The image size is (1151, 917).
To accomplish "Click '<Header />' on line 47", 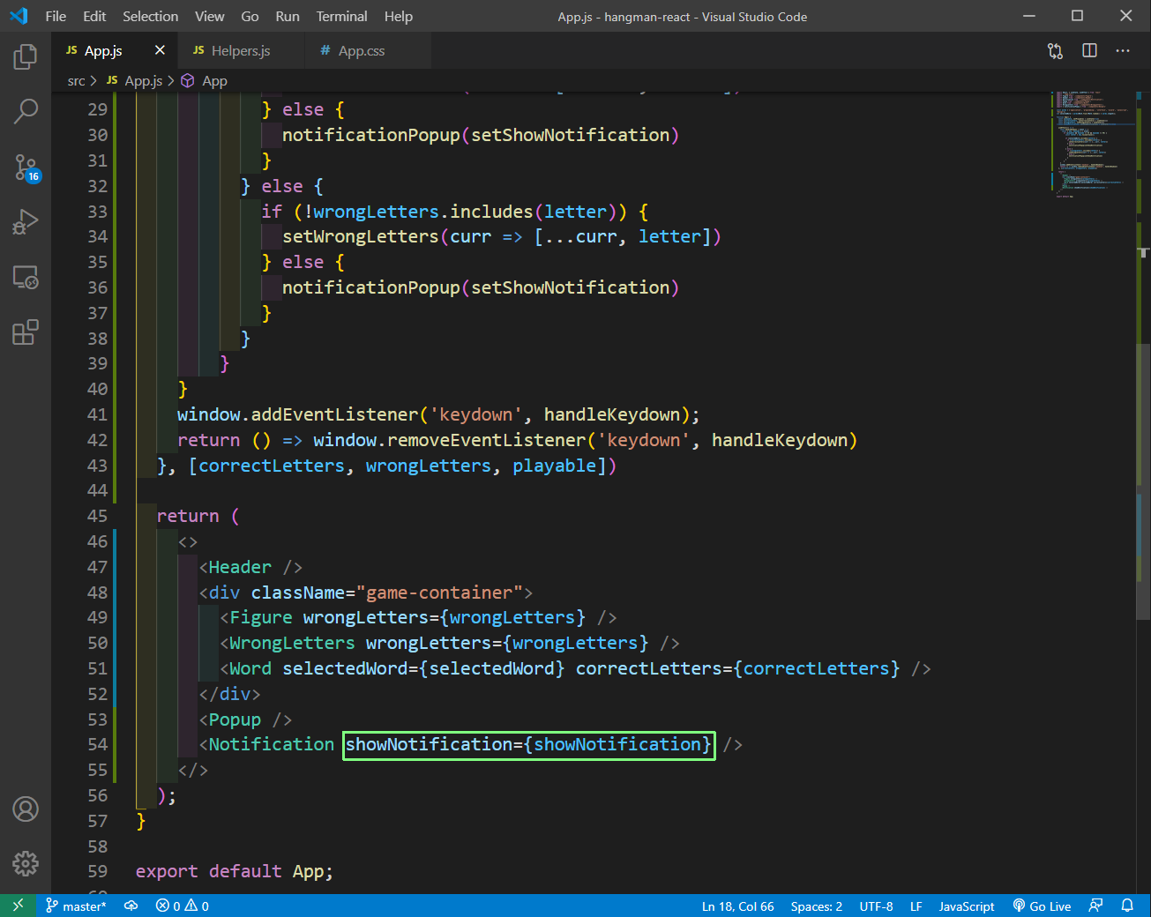I will [x=250, y=567].
